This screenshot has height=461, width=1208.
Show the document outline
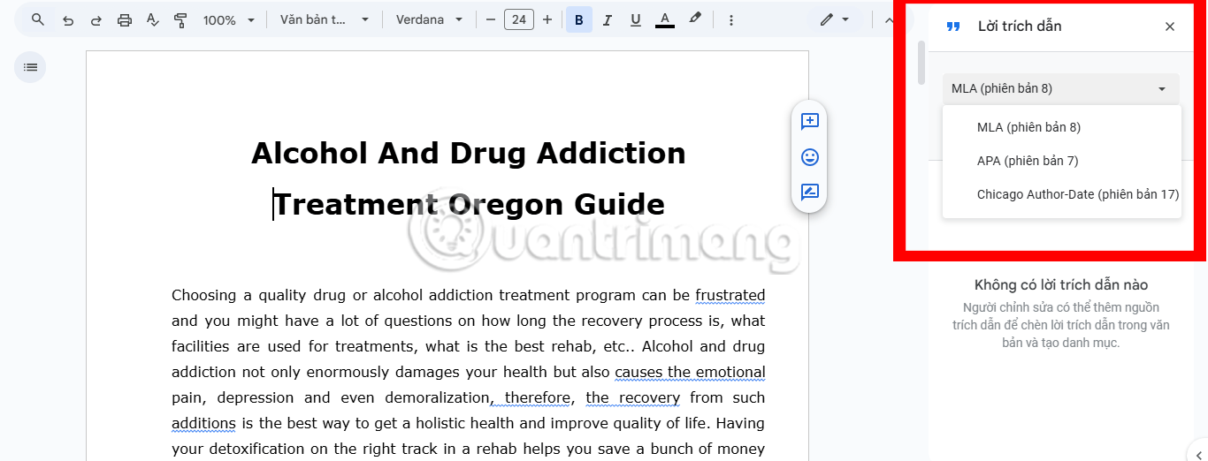click(x=30, y=67)
